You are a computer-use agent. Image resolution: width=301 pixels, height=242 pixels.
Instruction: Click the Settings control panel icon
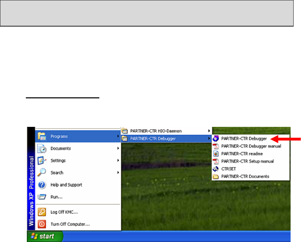42,160
